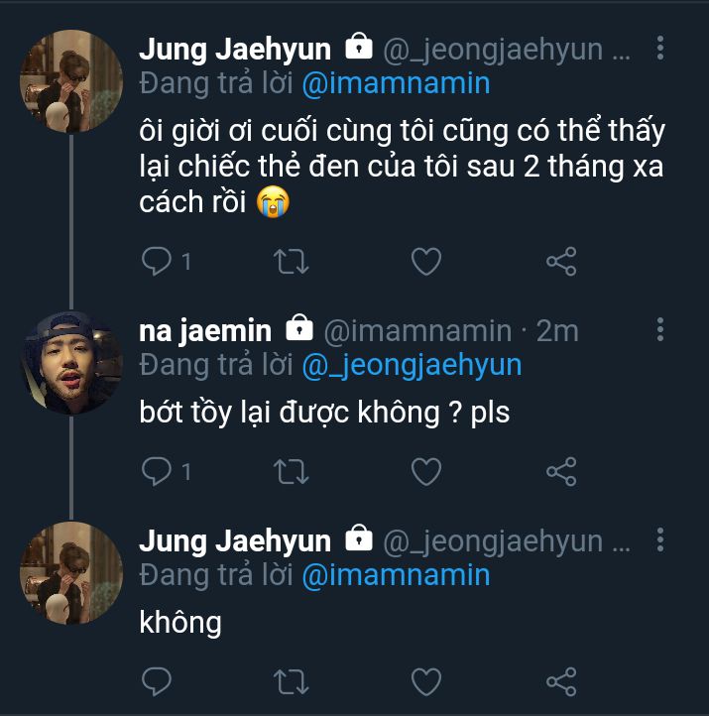Like the "không" tweet
The width and height of the screenshot is (709, 716).
click(x=426, y=681)
